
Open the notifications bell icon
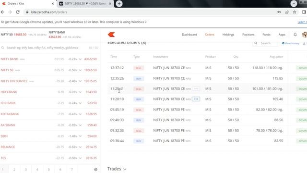(295, 35)
